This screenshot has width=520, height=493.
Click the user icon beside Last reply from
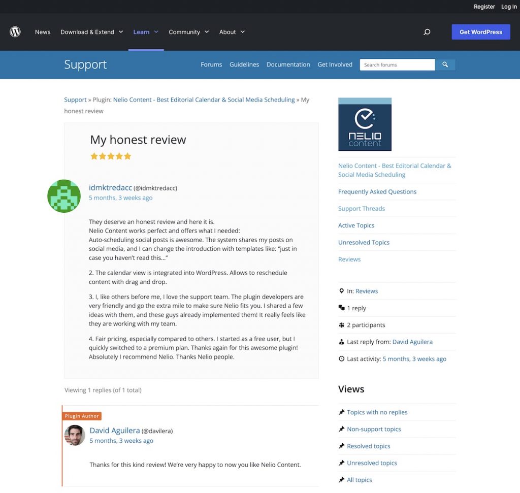click(x=341, y=342)
